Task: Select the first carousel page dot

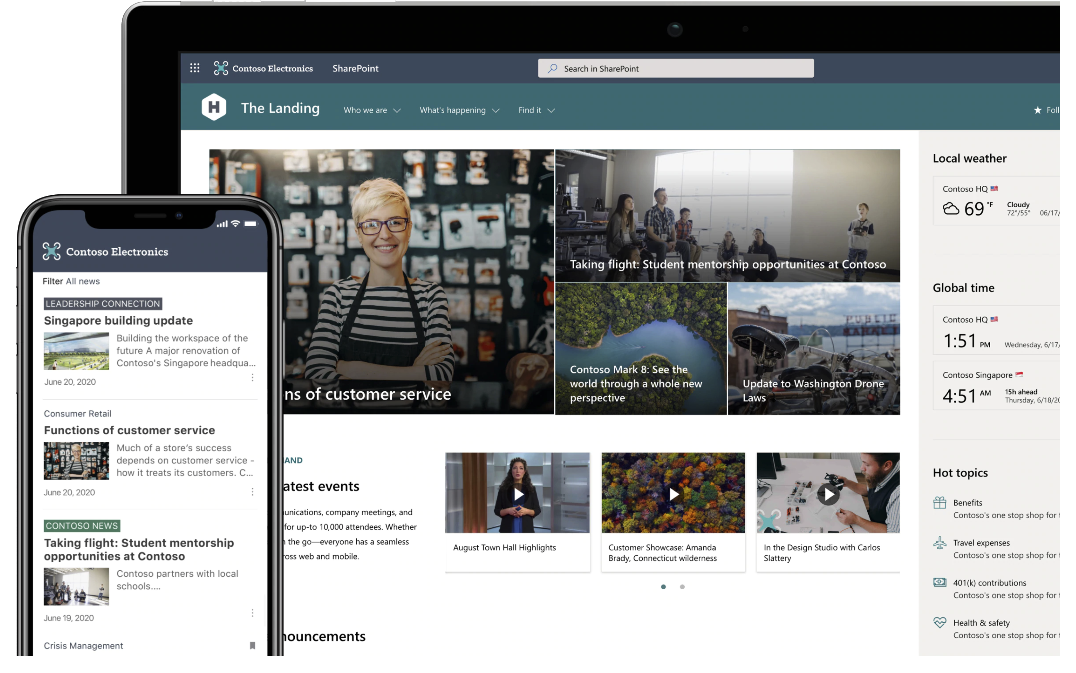Action: (664, 587)
